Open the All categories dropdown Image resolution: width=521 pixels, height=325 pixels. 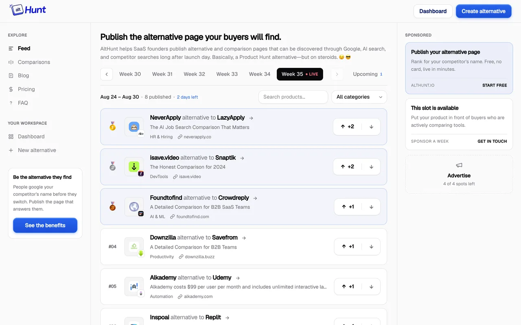tap(359, 97)
